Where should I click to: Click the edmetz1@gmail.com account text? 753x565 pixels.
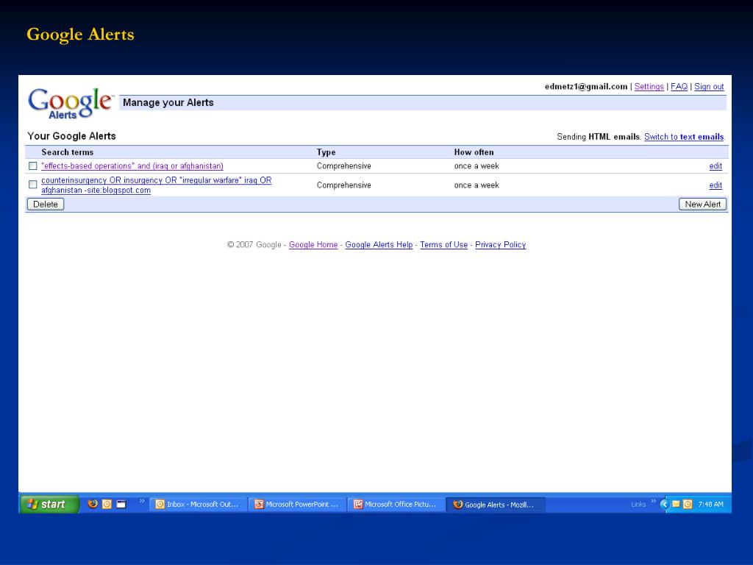(x=586, y=87)
